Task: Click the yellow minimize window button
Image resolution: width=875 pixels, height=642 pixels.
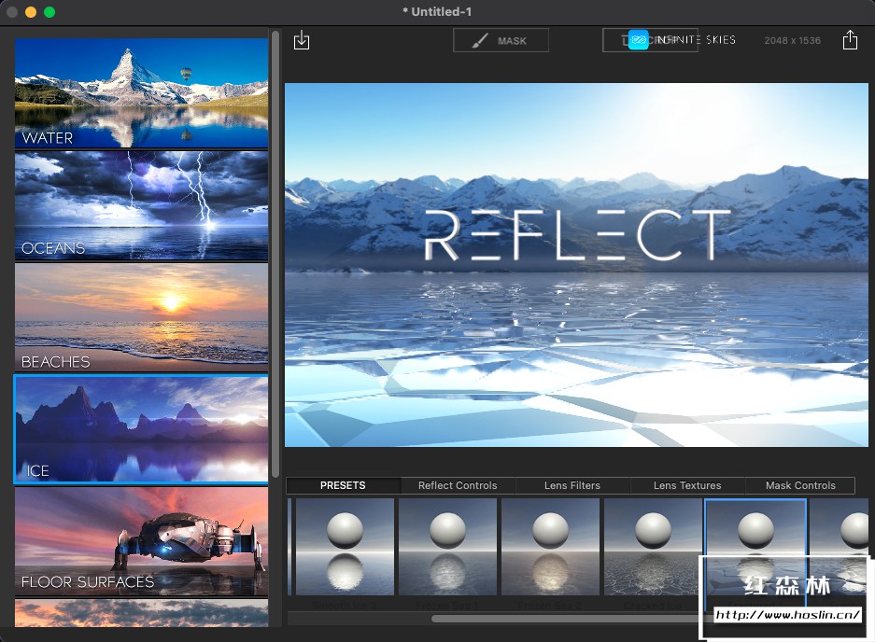Action: point(31,12)
